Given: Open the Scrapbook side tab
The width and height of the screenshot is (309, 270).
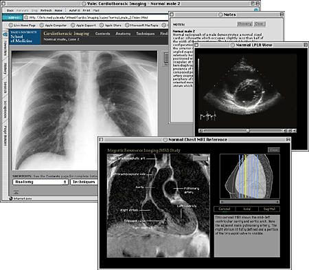Looking at the screenshot, I should [5, 110].
